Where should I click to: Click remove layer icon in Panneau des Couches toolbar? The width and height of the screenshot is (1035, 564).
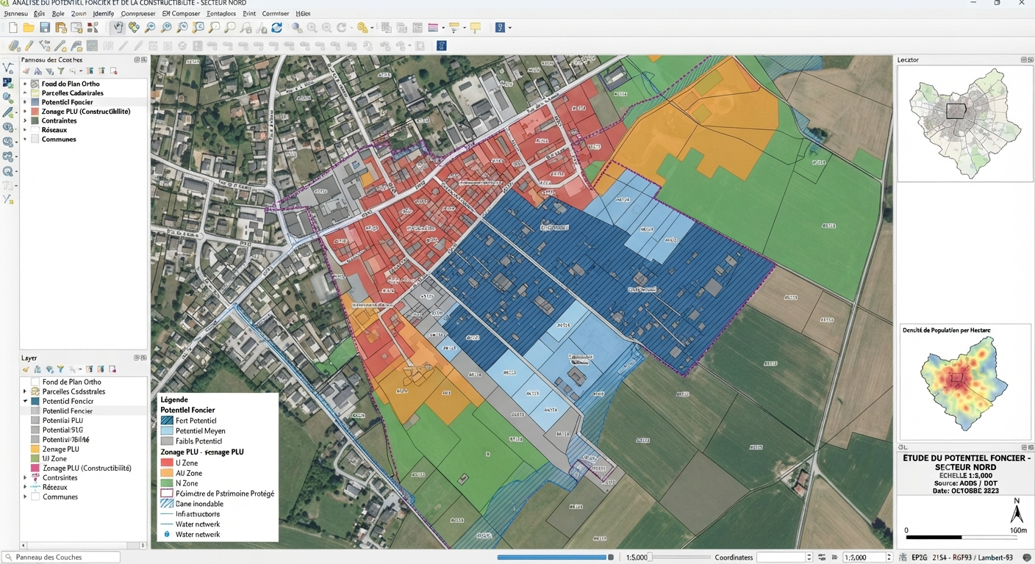click(113, 71)
